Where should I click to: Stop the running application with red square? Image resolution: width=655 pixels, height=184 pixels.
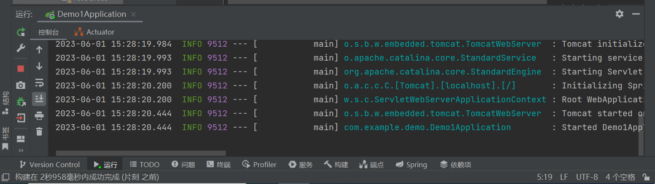tap(21, 68)
